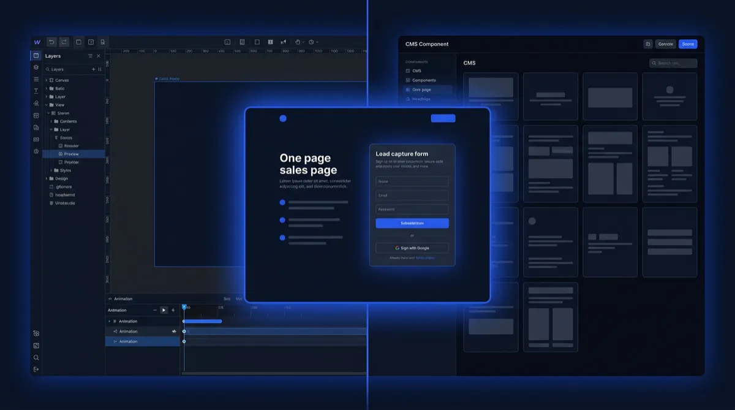This screenshot has width=735, height=410.
Task: Click the blue button atop the sales page
Action: 443,118
